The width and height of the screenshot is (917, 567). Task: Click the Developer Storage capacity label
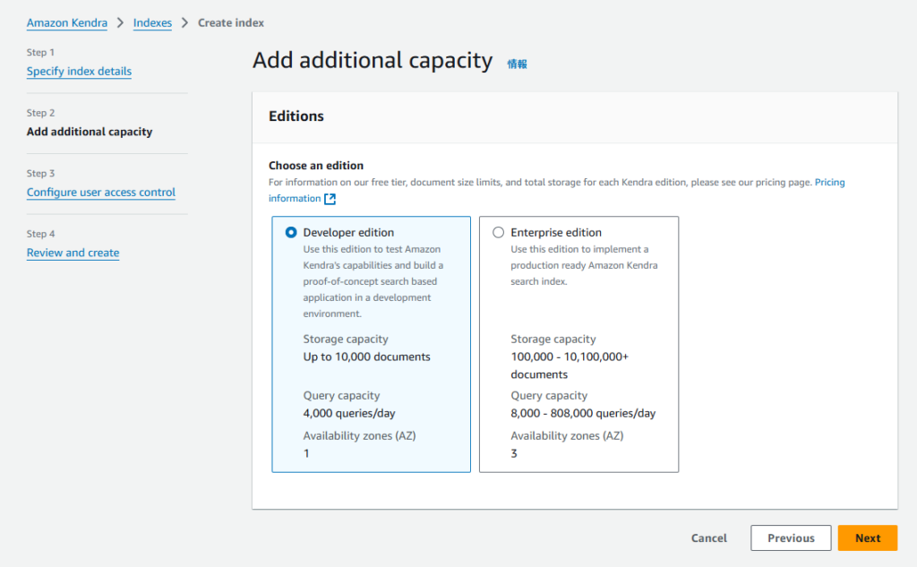tap(345, 339)
